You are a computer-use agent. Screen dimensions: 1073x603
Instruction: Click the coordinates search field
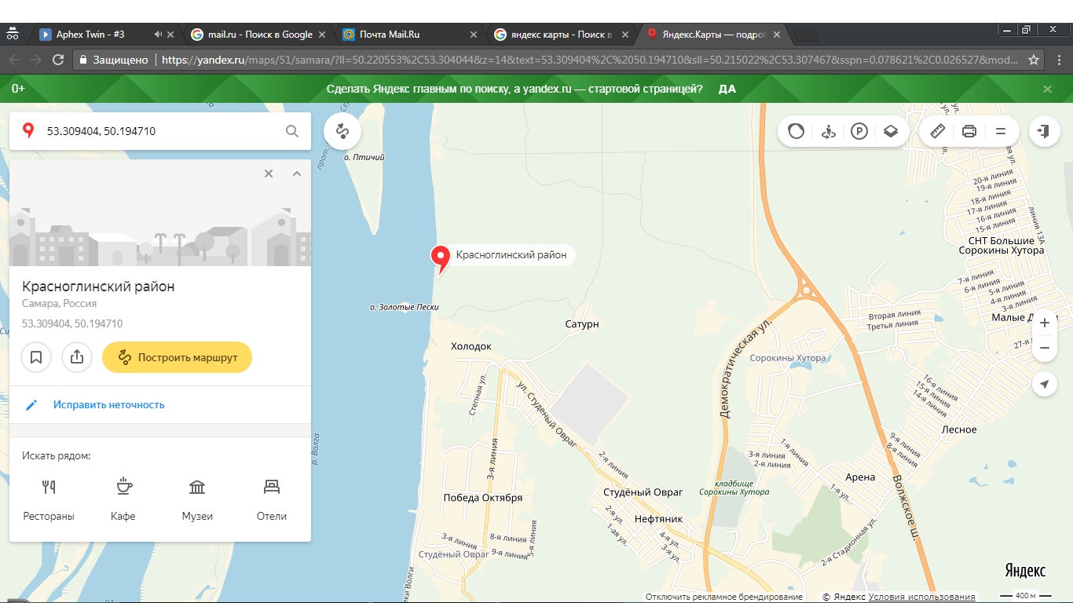click(x=161, y=131)
